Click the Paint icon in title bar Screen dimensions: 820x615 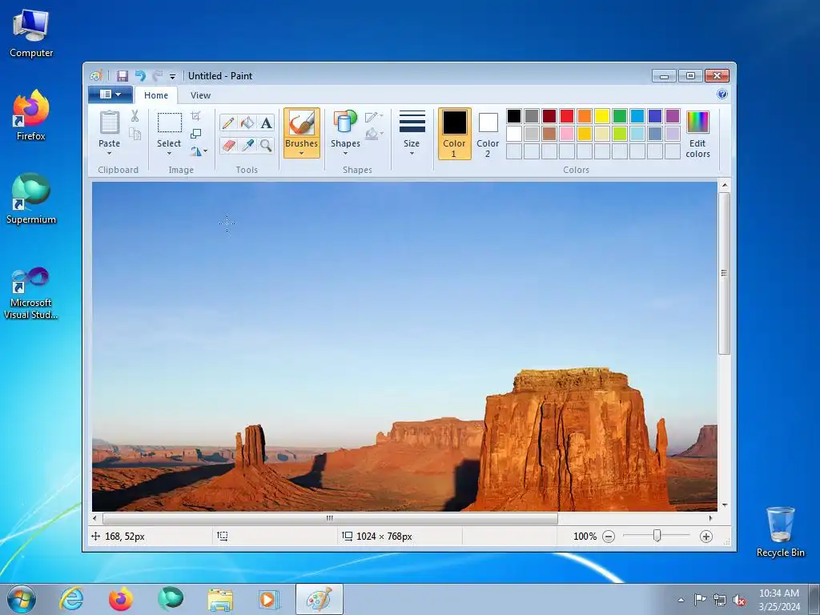click(96, 76)
